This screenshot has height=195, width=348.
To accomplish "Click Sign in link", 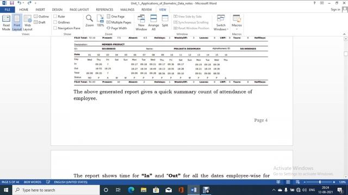I will coord(335,10).
